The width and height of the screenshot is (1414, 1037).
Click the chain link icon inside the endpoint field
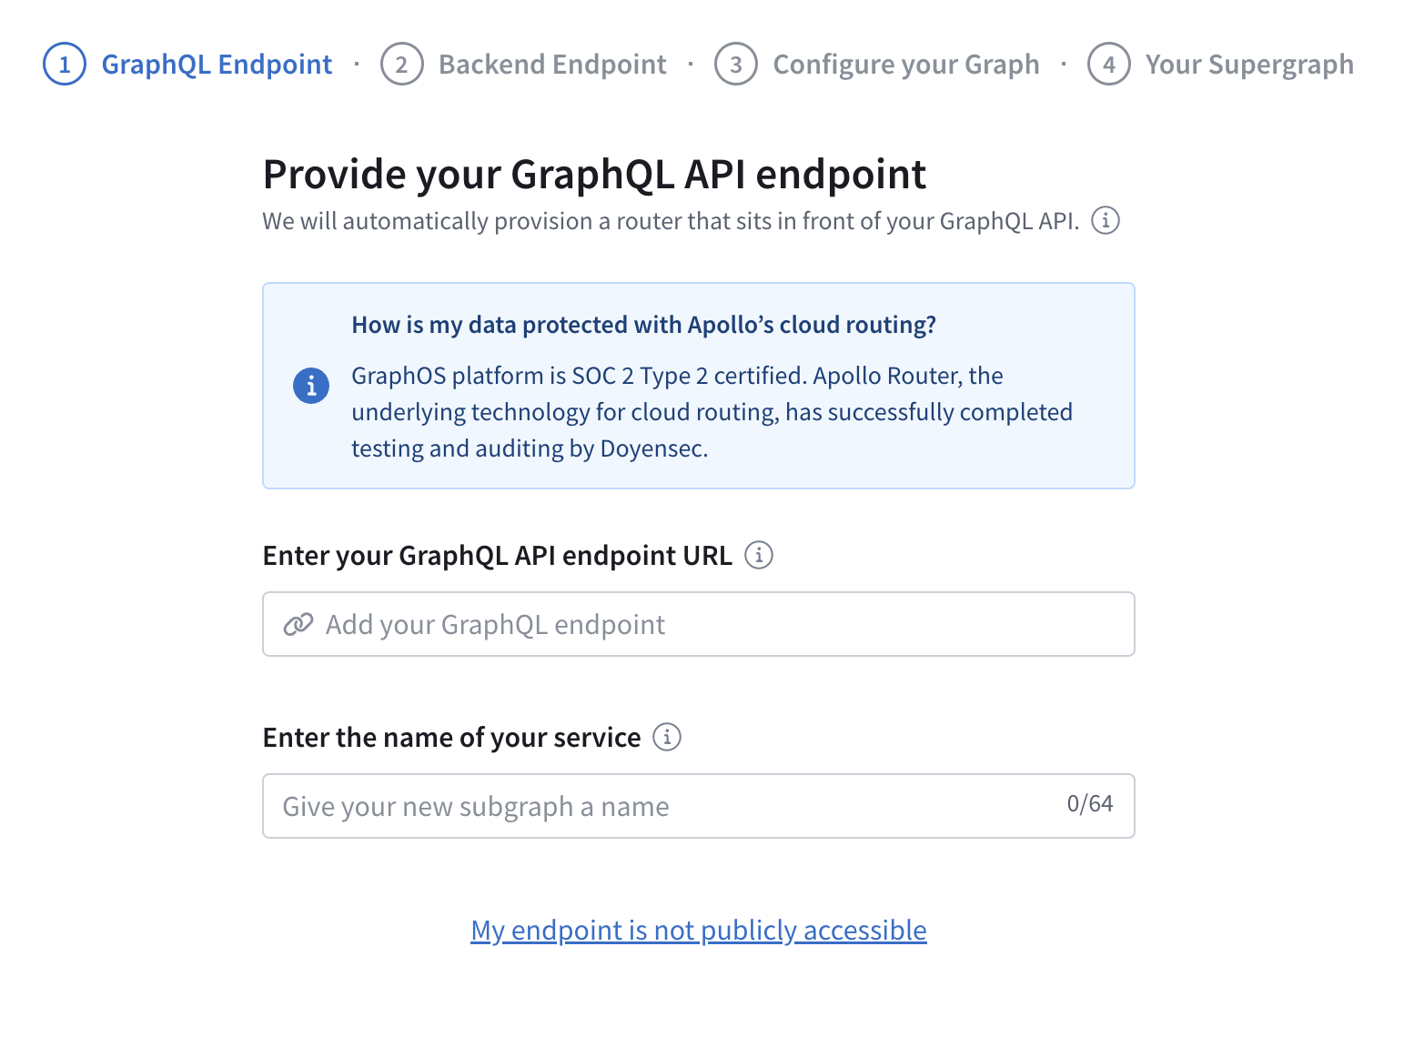pos(298,624)
